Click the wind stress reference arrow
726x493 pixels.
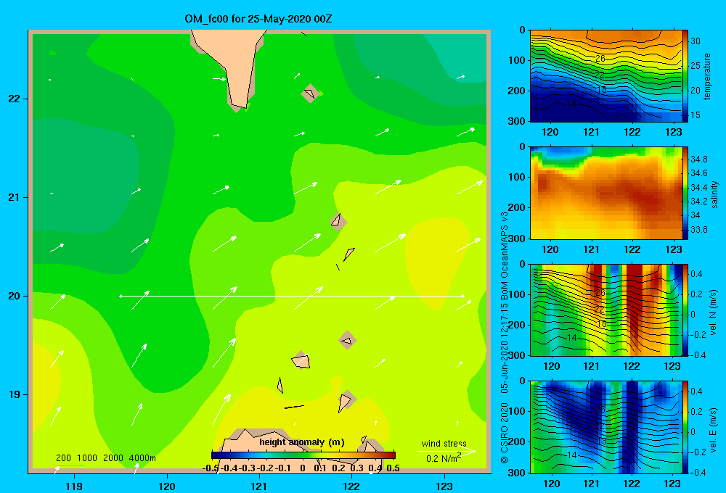tap(446, 451)
